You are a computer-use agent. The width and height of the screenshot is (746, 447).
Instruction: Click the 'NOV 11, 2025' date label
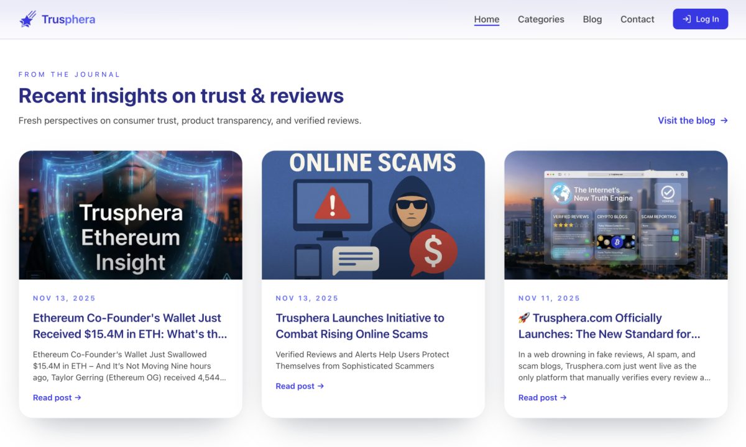[549, 298]
